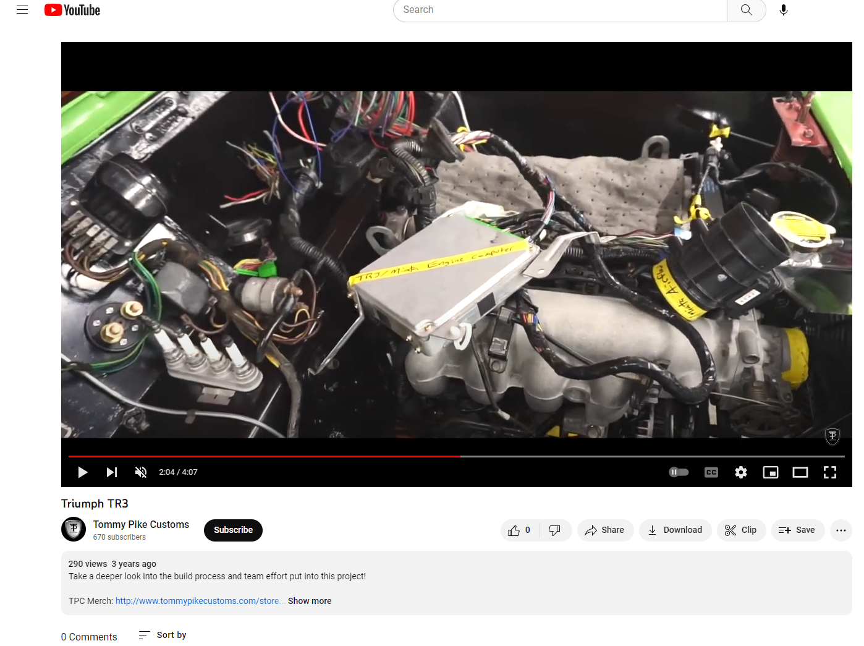
Task: Expand description with Show more
Action: [310, 601]
